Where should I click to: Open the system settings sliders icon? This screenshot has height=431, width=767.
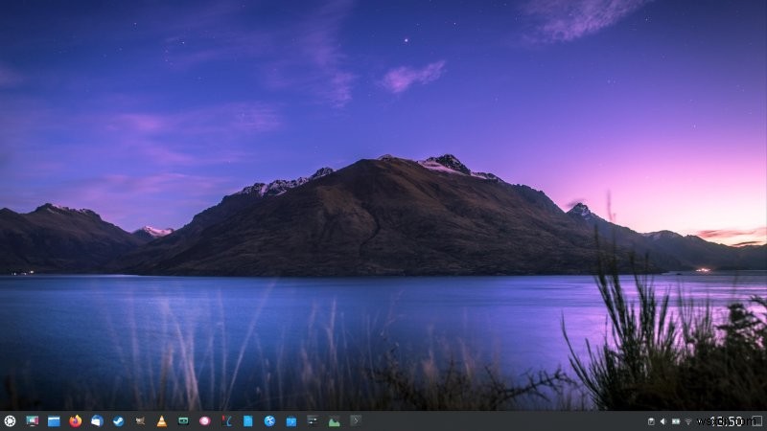[313, 420]
